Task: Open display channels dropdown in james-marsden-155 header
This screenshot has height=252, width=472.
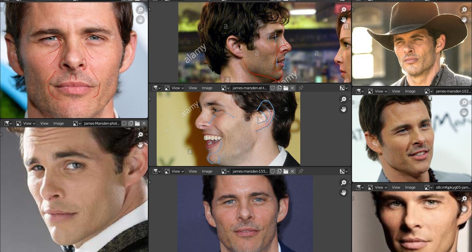Action: (344, 171)
